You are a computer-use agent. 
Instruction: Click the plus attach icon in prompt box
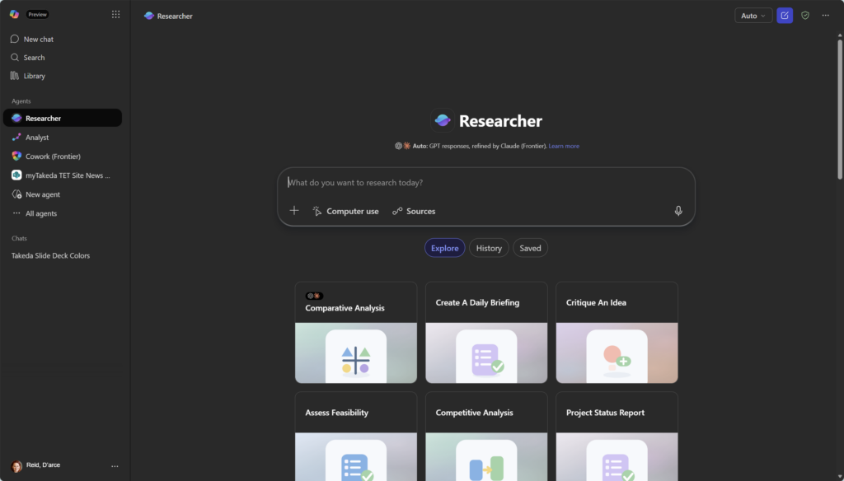pyautogui.click(x=294, y=211)
